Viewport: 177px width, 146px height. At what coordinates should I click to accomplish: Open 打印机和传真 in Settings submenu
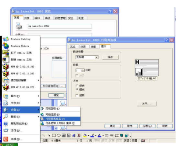click(x=60, y=119)
